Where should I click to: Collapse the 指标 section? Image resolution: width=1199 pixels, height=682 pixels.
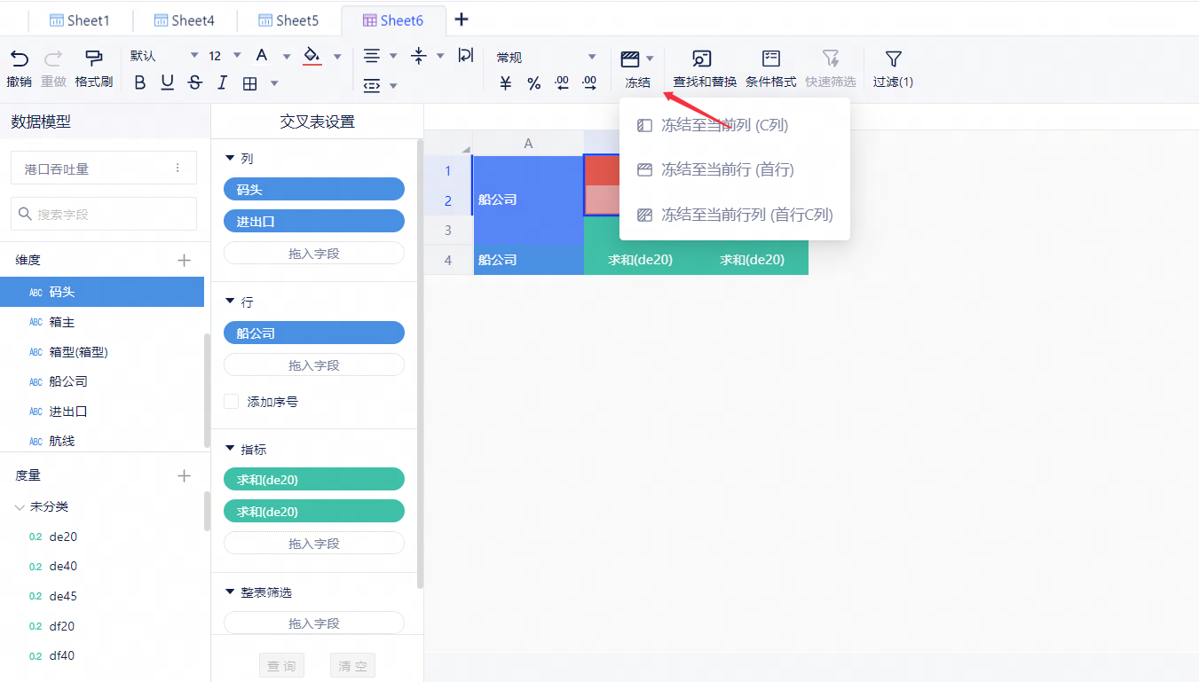point(231,450)
